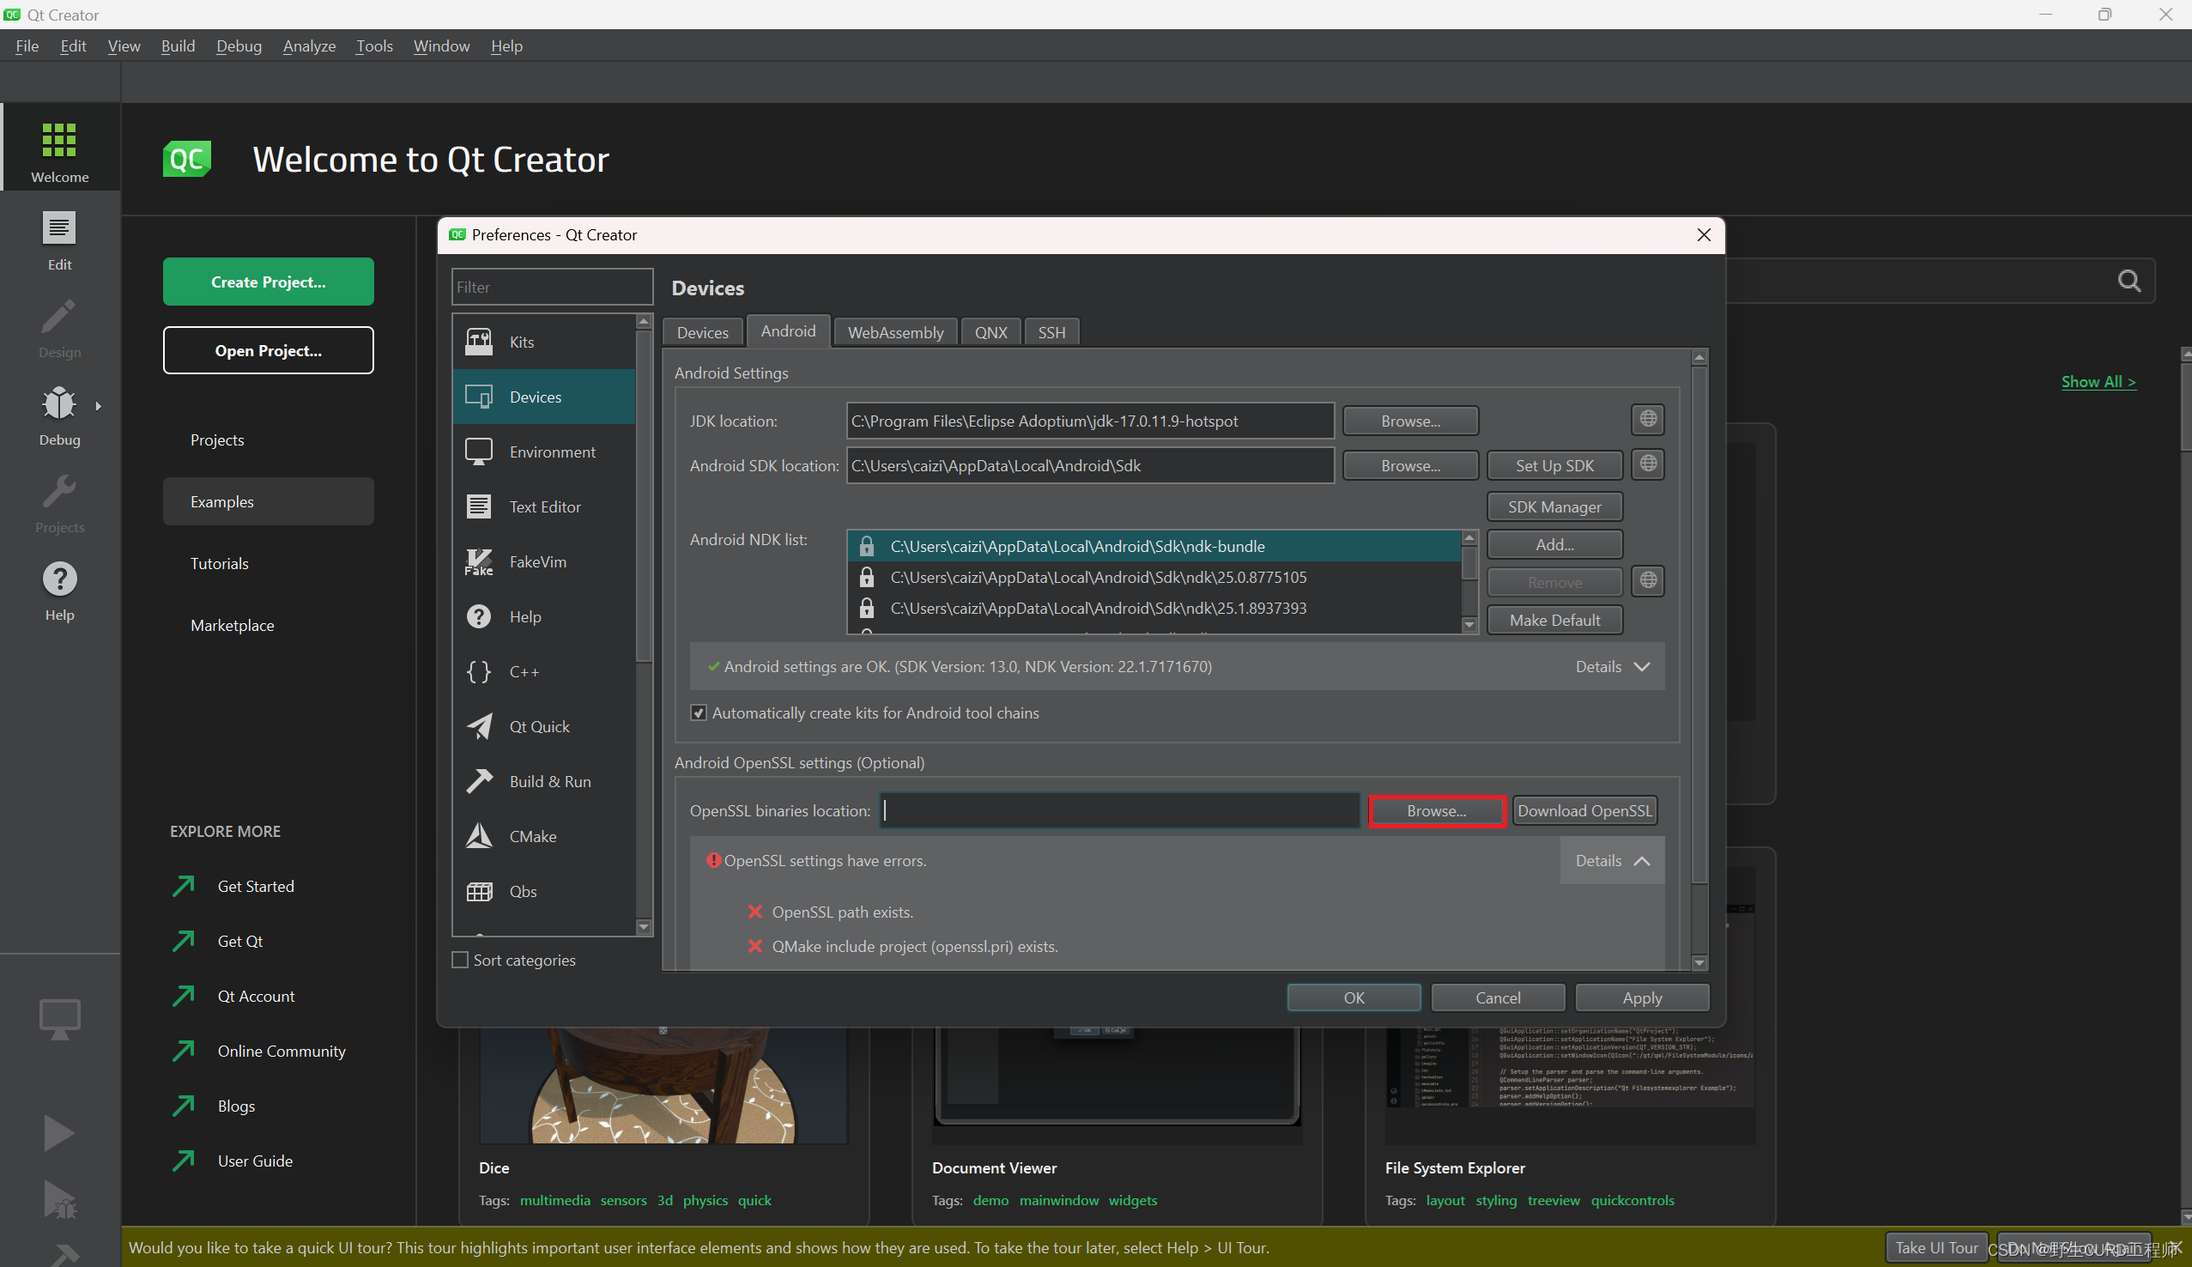
Task: Open the Welcome mode in the sidebar
Action: pyautogui.click(x=60, y=148)
